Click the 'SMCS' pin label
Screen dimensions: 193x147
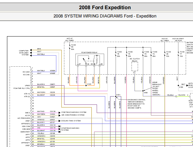pyautogui.click(x=28, y=113)
